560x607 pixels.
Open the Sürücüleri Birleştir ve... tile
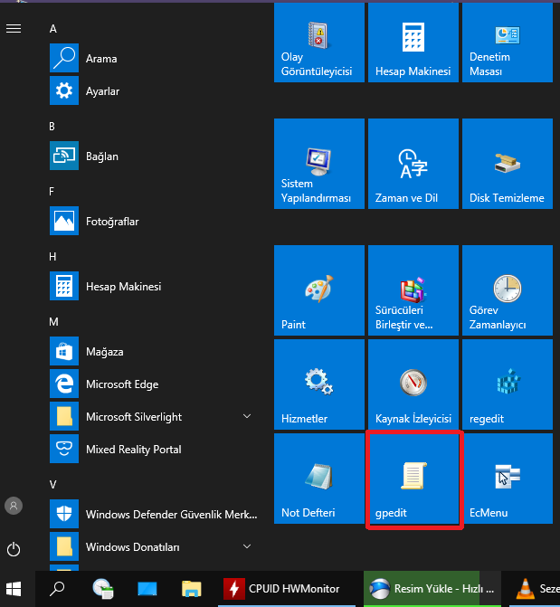(413, 290)
